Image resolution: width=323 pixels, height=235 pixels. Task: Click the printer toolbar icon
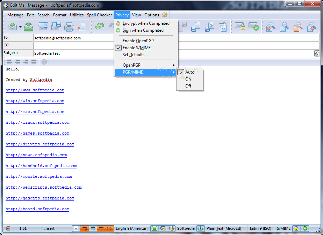[69, 27]
